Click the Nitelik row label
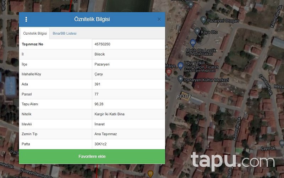Screen dimensions: 284x178 point(26,114)
